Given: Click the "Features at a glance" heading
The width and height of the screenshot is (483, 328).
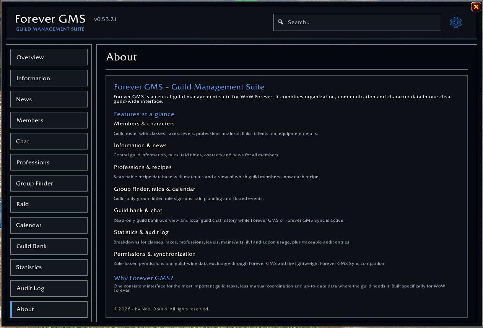Looking at the screenshot, I should point(144,114).
